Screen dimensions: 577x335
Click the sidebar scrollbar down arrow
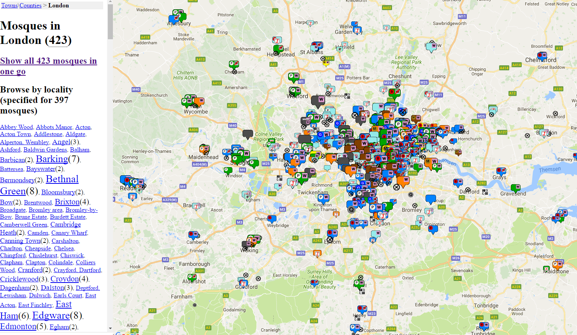pyautogui.click(x=110, y=329)
